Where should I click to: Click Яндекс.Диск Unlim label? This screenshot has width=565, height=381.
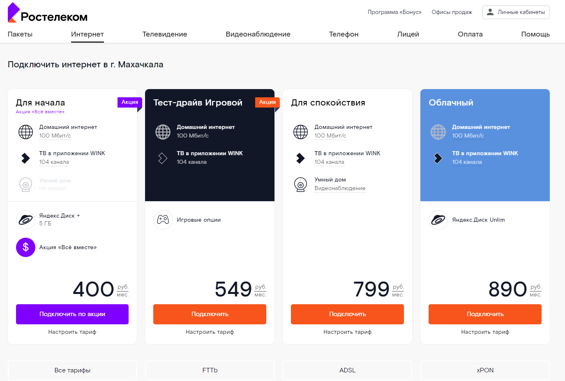tap(478, 220)
